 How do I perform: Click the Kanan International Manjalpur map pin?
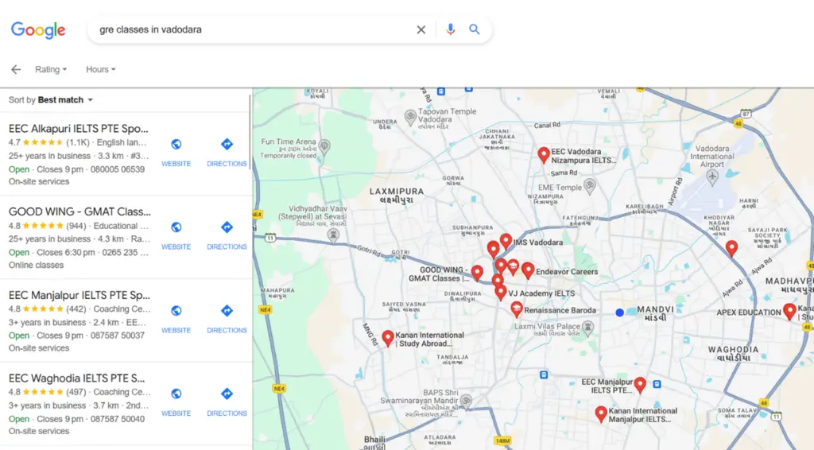click(x=601, y=413)
